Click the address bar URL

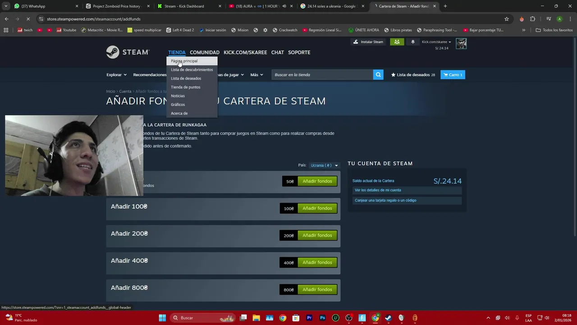[94, 19]
